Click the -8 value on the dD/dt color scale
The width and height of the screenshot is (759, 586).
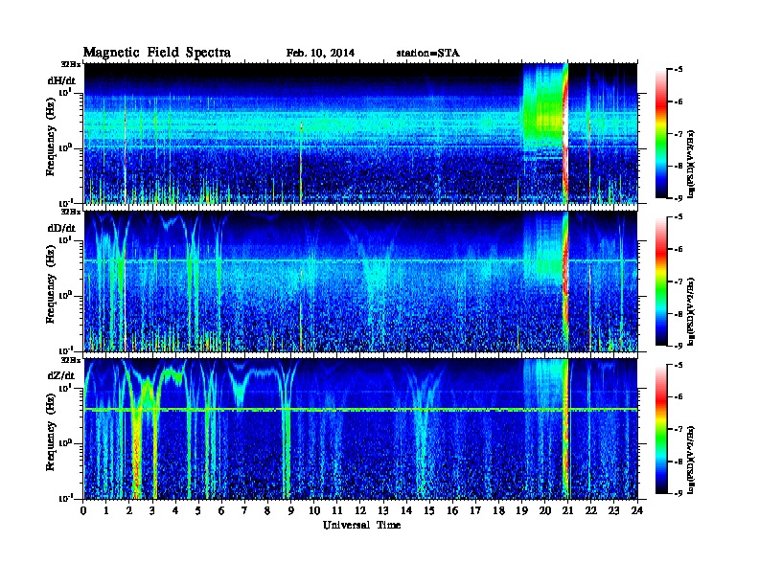coord(678,313)
